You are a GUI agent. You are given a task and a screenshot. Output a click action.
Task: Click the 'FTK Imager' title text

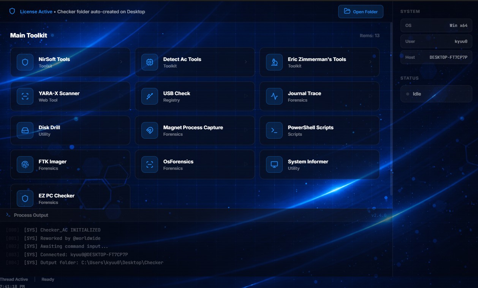52,161
